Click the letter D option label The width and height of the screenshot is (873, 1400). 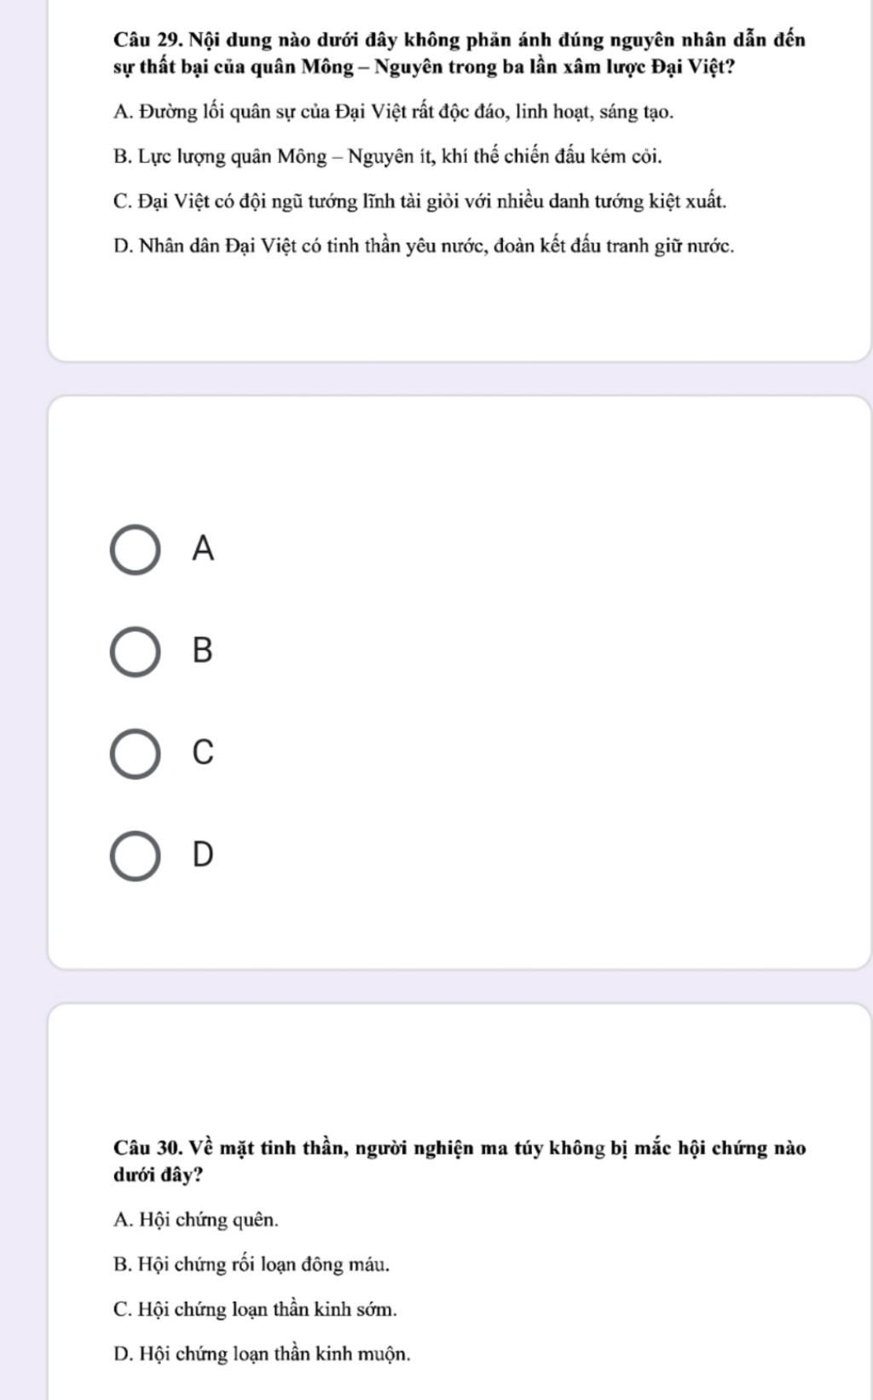[x=203, y=853]
